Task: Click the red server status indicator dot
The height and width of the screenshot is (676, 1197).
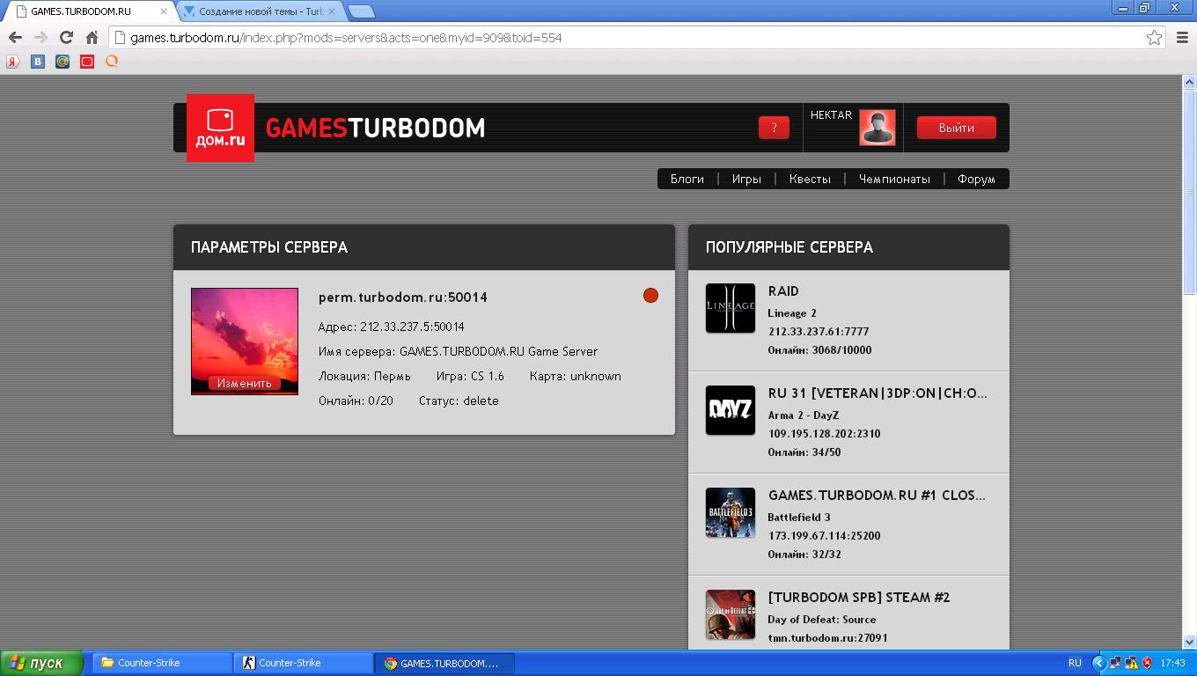Action: click(650, 296)
